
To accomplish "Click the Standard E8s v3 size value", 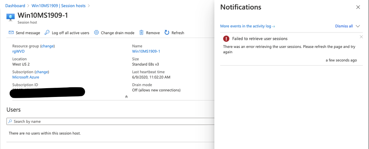I will [146, 64].
